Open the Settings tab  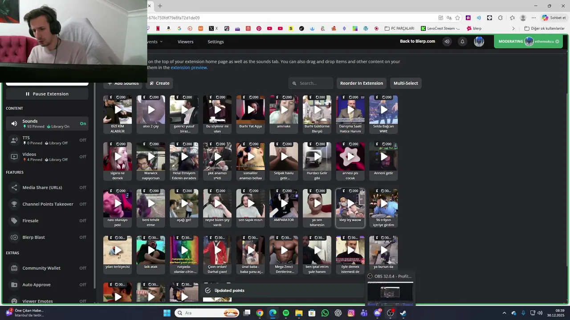(x=216, y=42)
